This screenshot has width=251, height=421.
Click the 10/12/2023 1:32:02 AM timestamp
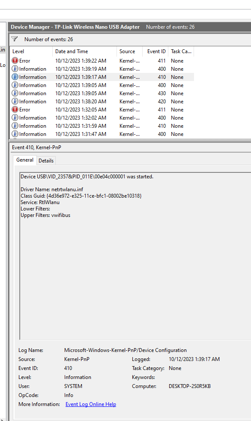(81, 117)
